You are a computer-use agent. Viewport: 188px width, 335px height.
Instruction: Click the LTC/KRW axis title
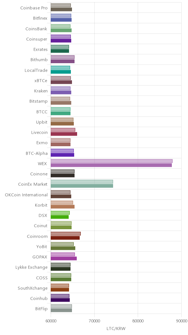click(x=116, y=328)
